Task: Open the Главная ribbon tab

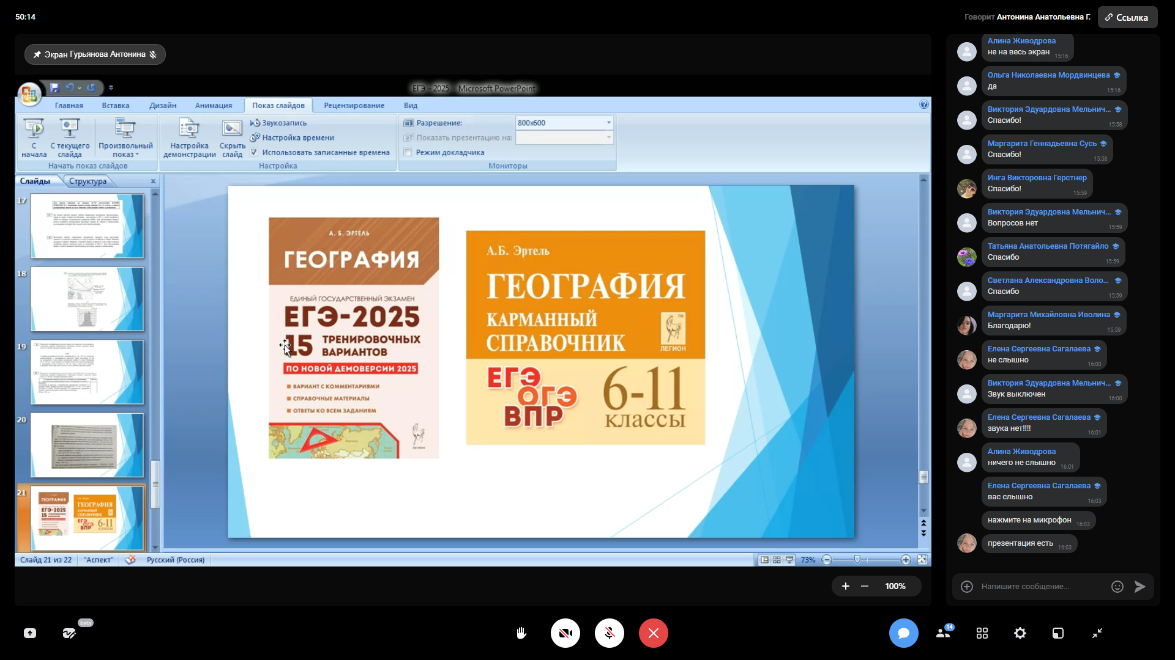Action: 69,105
